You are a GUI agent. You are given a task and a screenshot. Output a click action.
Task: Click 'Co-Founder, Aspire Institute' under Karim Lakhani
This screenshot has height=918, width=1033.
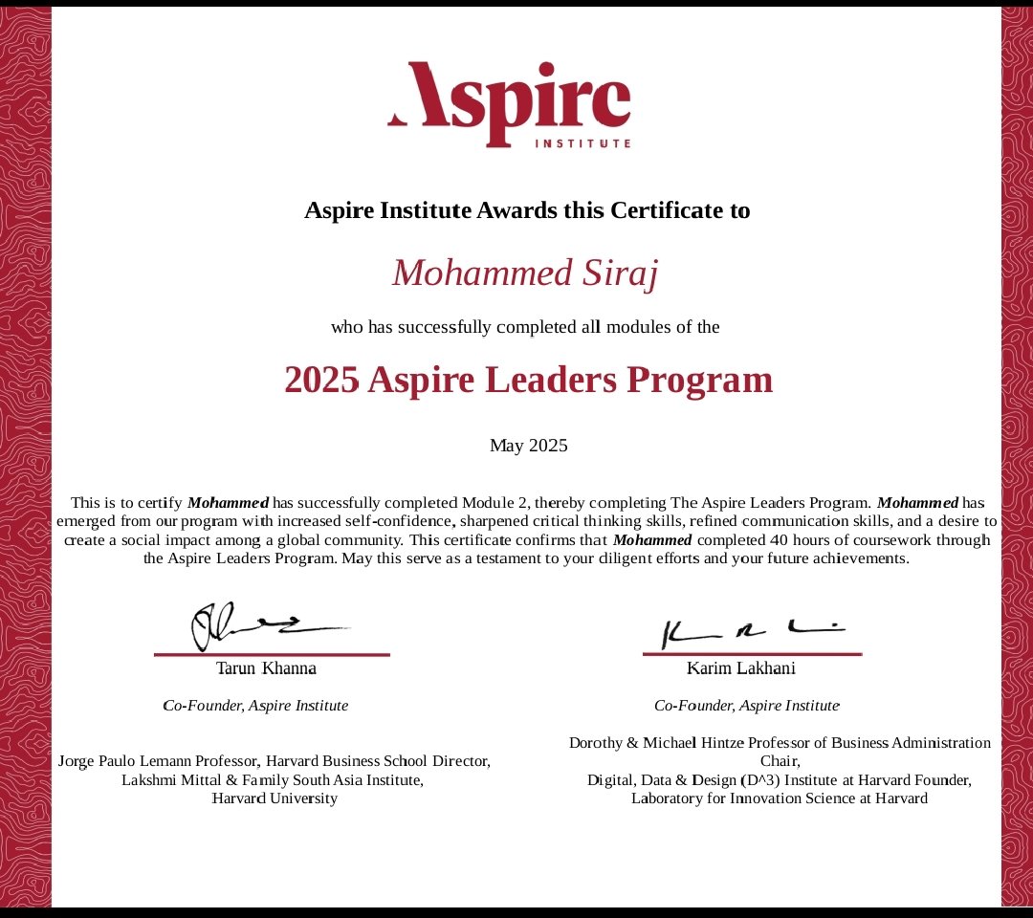point(747,706)
